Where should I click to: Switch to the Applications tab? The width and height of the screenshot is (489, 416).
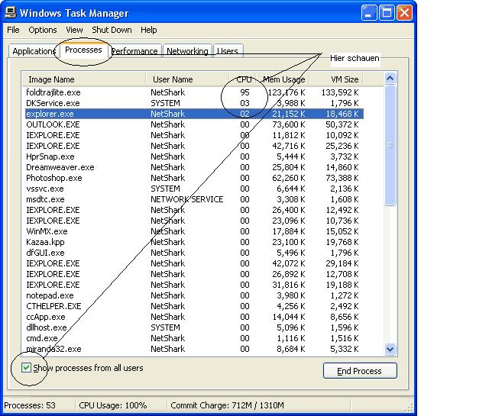point(34,51)
